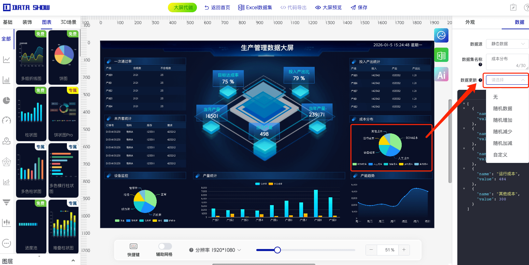The width and height of the screenshot is (529, 265).
Task: Select the radar chart category icon
Action: (x=6, y=162)
